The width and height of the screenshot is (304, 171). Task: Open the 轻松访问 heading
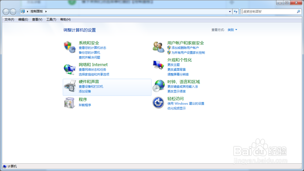[x=175, y=99]
